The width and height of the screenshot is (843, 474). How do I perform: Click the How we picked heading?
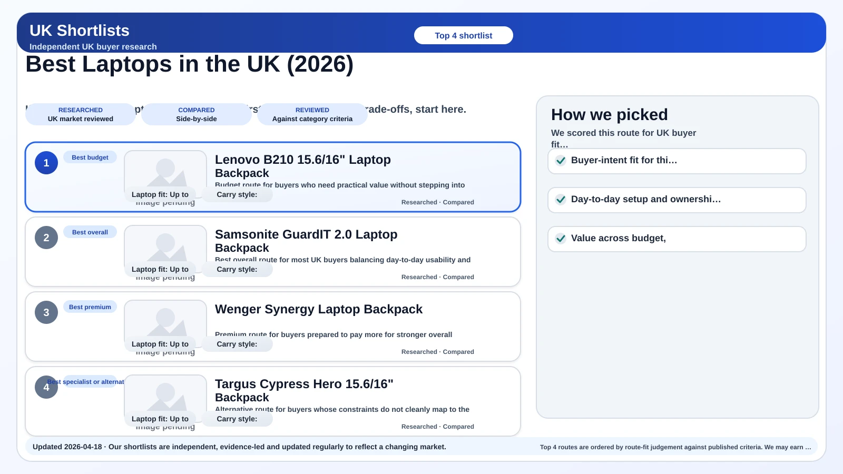click(610, 114)
